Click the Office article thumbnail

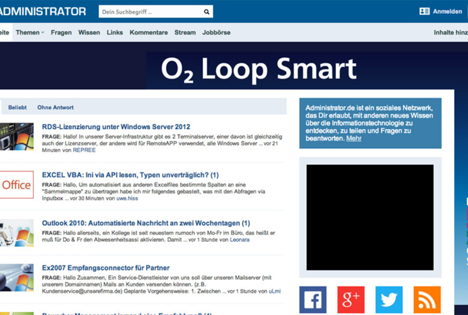click(x=17, y=184)
